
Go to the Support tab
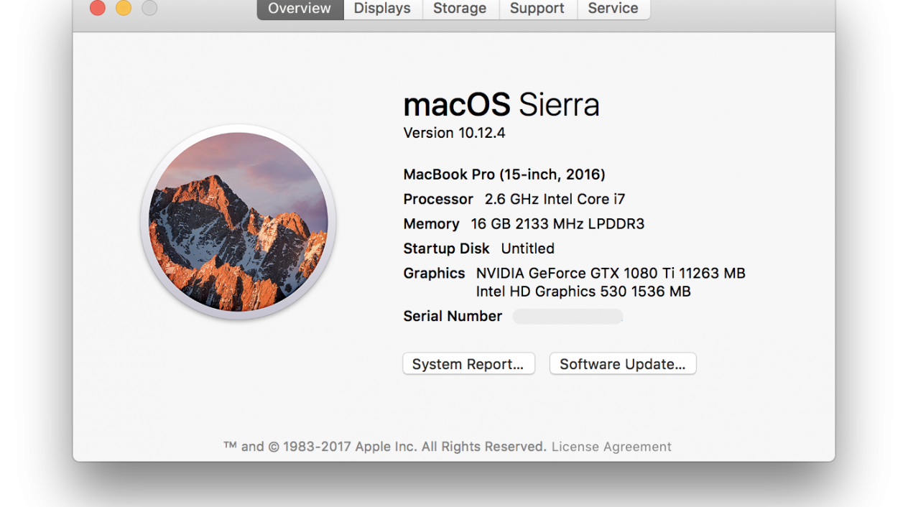(538, 9)
